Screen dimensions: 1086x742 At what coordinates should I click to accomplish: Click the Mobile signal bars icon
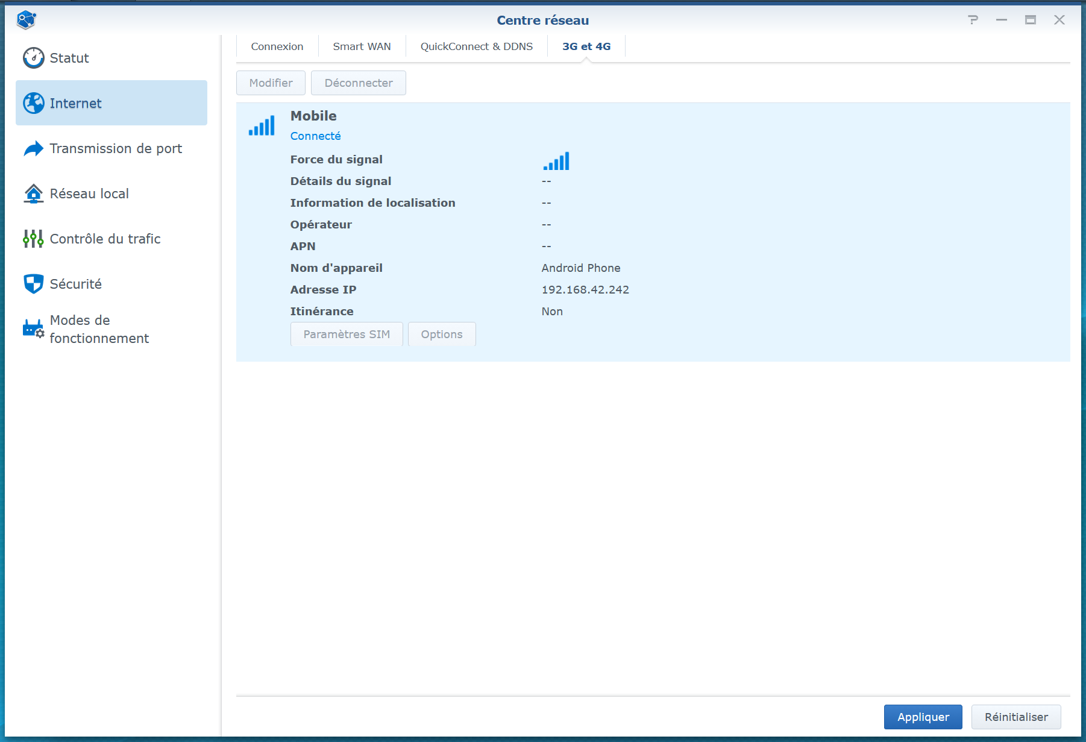(x=262, y=126)
